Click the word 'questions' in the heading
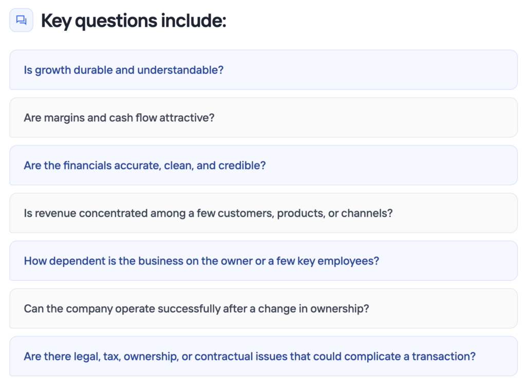 116,21
